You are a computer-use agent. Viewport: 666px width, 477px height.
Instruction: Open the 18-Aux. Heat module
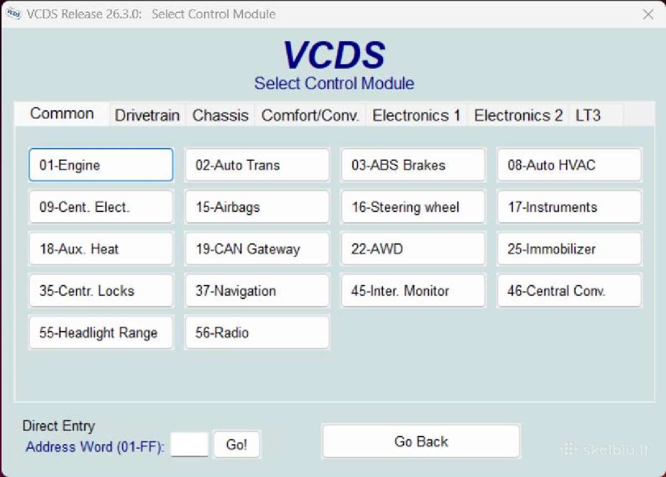pyautogui.click(x=101, y=248)
